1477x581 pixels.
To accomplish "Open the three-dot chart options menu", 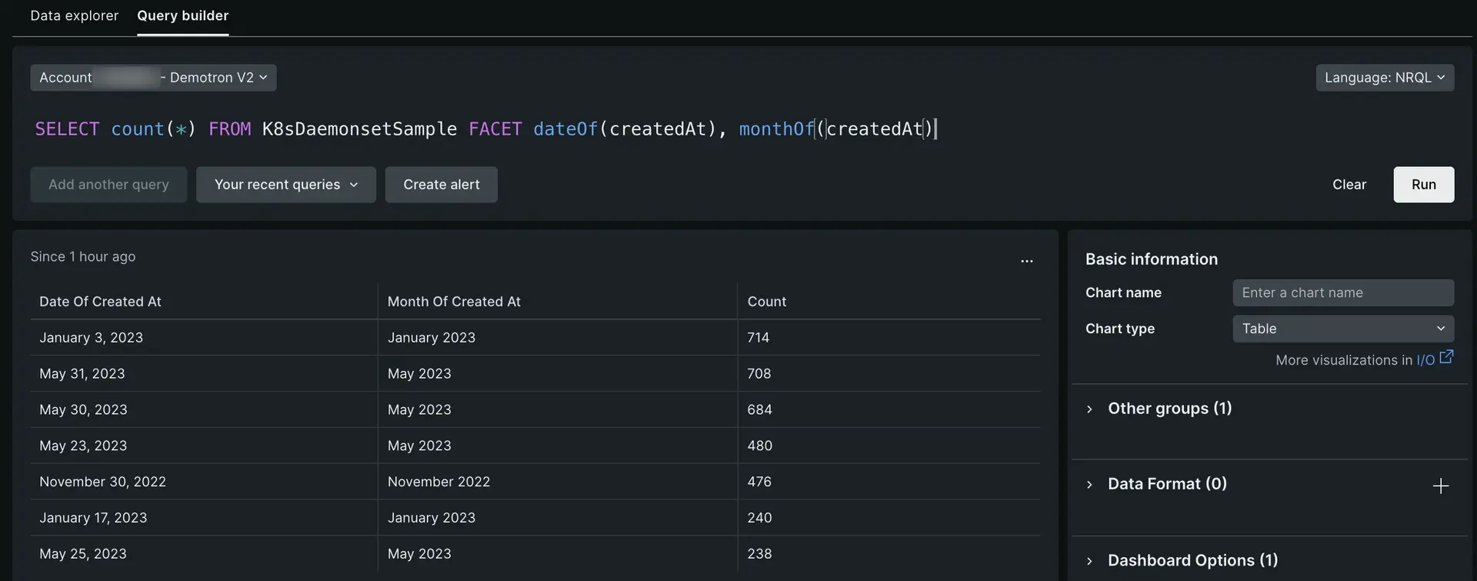I will pyautogui.click(x=1026, y=262).
